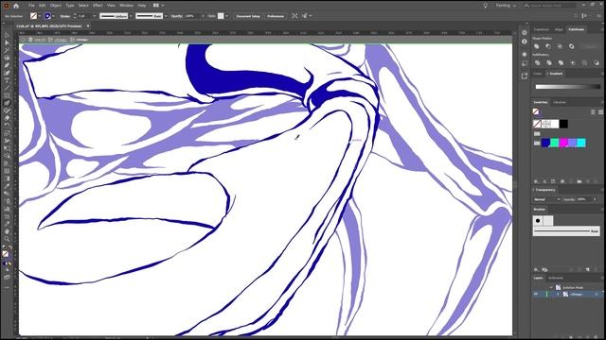Select the round calligraphic brush thumbnail
Image resolution: width=606 pixels, height=340 pixels.
pyautogui.click(x=538, y=220)
